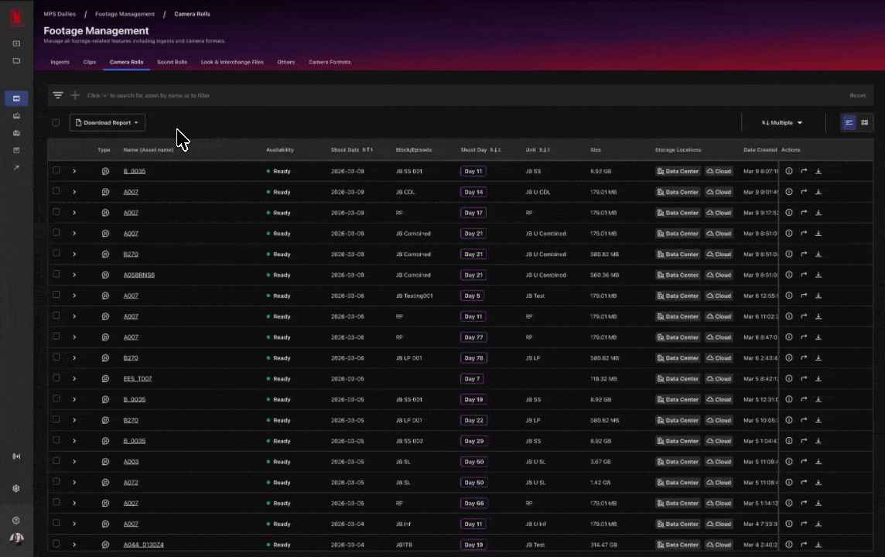The image size is (885, 557).
Task: Open the filter options icon
Action: coord(58,95)
